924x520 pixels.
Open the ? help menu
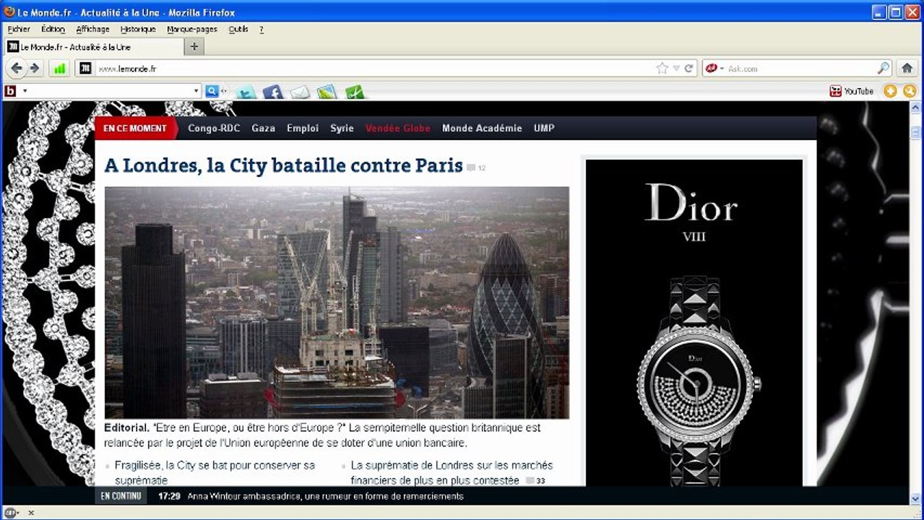pyautogui.click(x=262, y=30)
